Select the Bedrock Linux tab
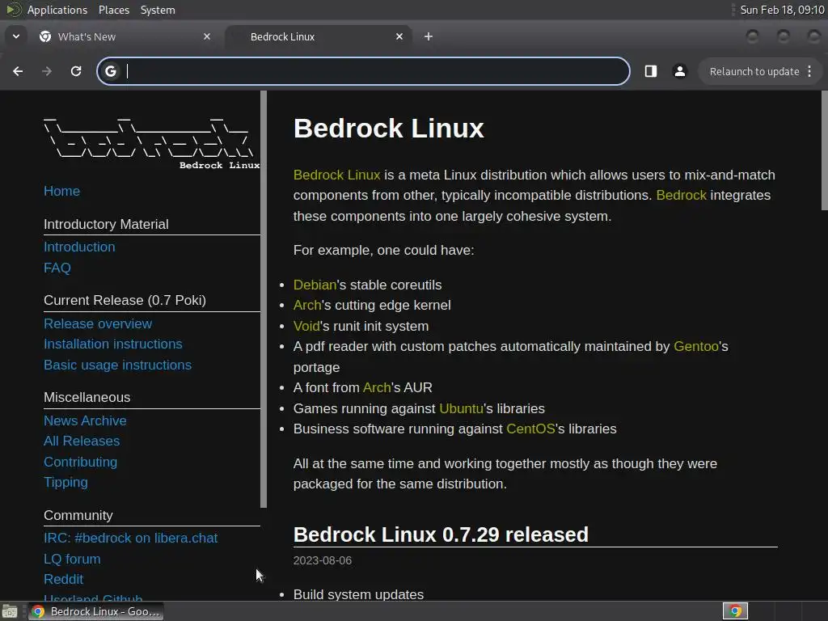The width and height of the screenshot is (828, 621). coord(319,36)
